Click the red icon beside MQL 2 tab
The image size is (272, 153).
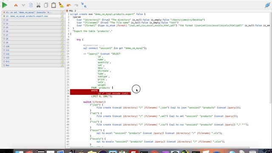click(67, 11)
